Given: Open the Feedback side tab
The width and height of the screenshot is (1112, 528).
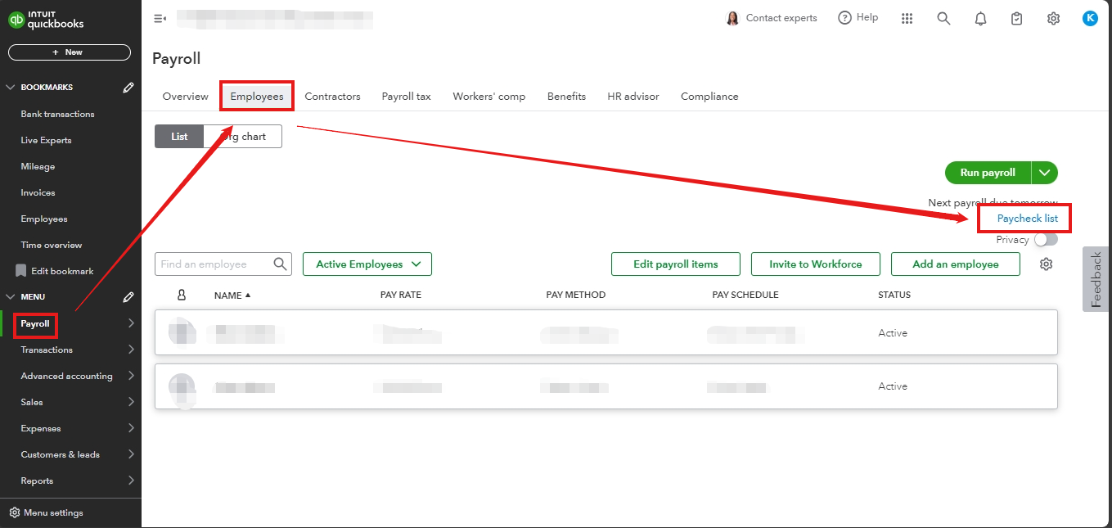Looking at the screenshot, I should (x=1096, y=279).
